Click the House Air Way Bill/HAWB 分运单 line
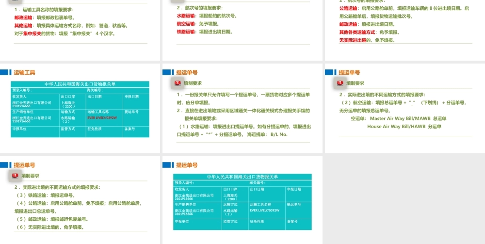This screenshot has width=485, height=244. [x=404, y=127]
